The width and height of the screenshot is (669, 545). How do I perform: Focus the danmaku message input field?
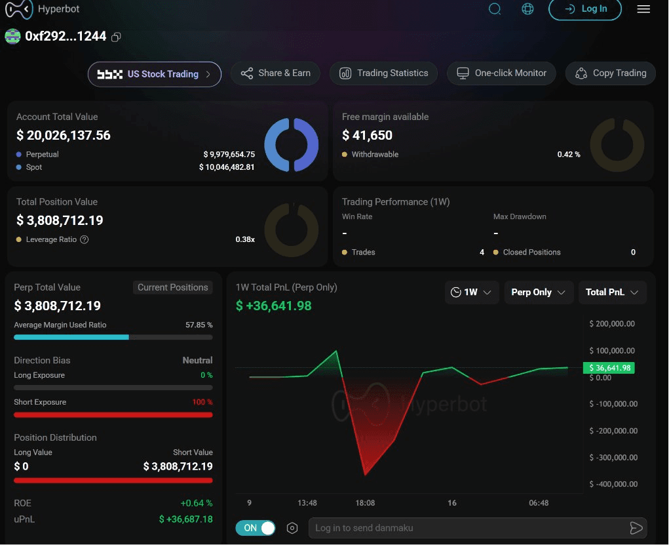coord(467,529)
